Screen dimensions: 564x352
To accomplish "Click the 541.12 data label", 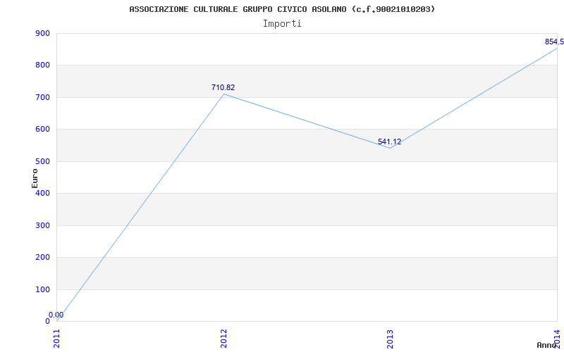I will click(389, 142).
